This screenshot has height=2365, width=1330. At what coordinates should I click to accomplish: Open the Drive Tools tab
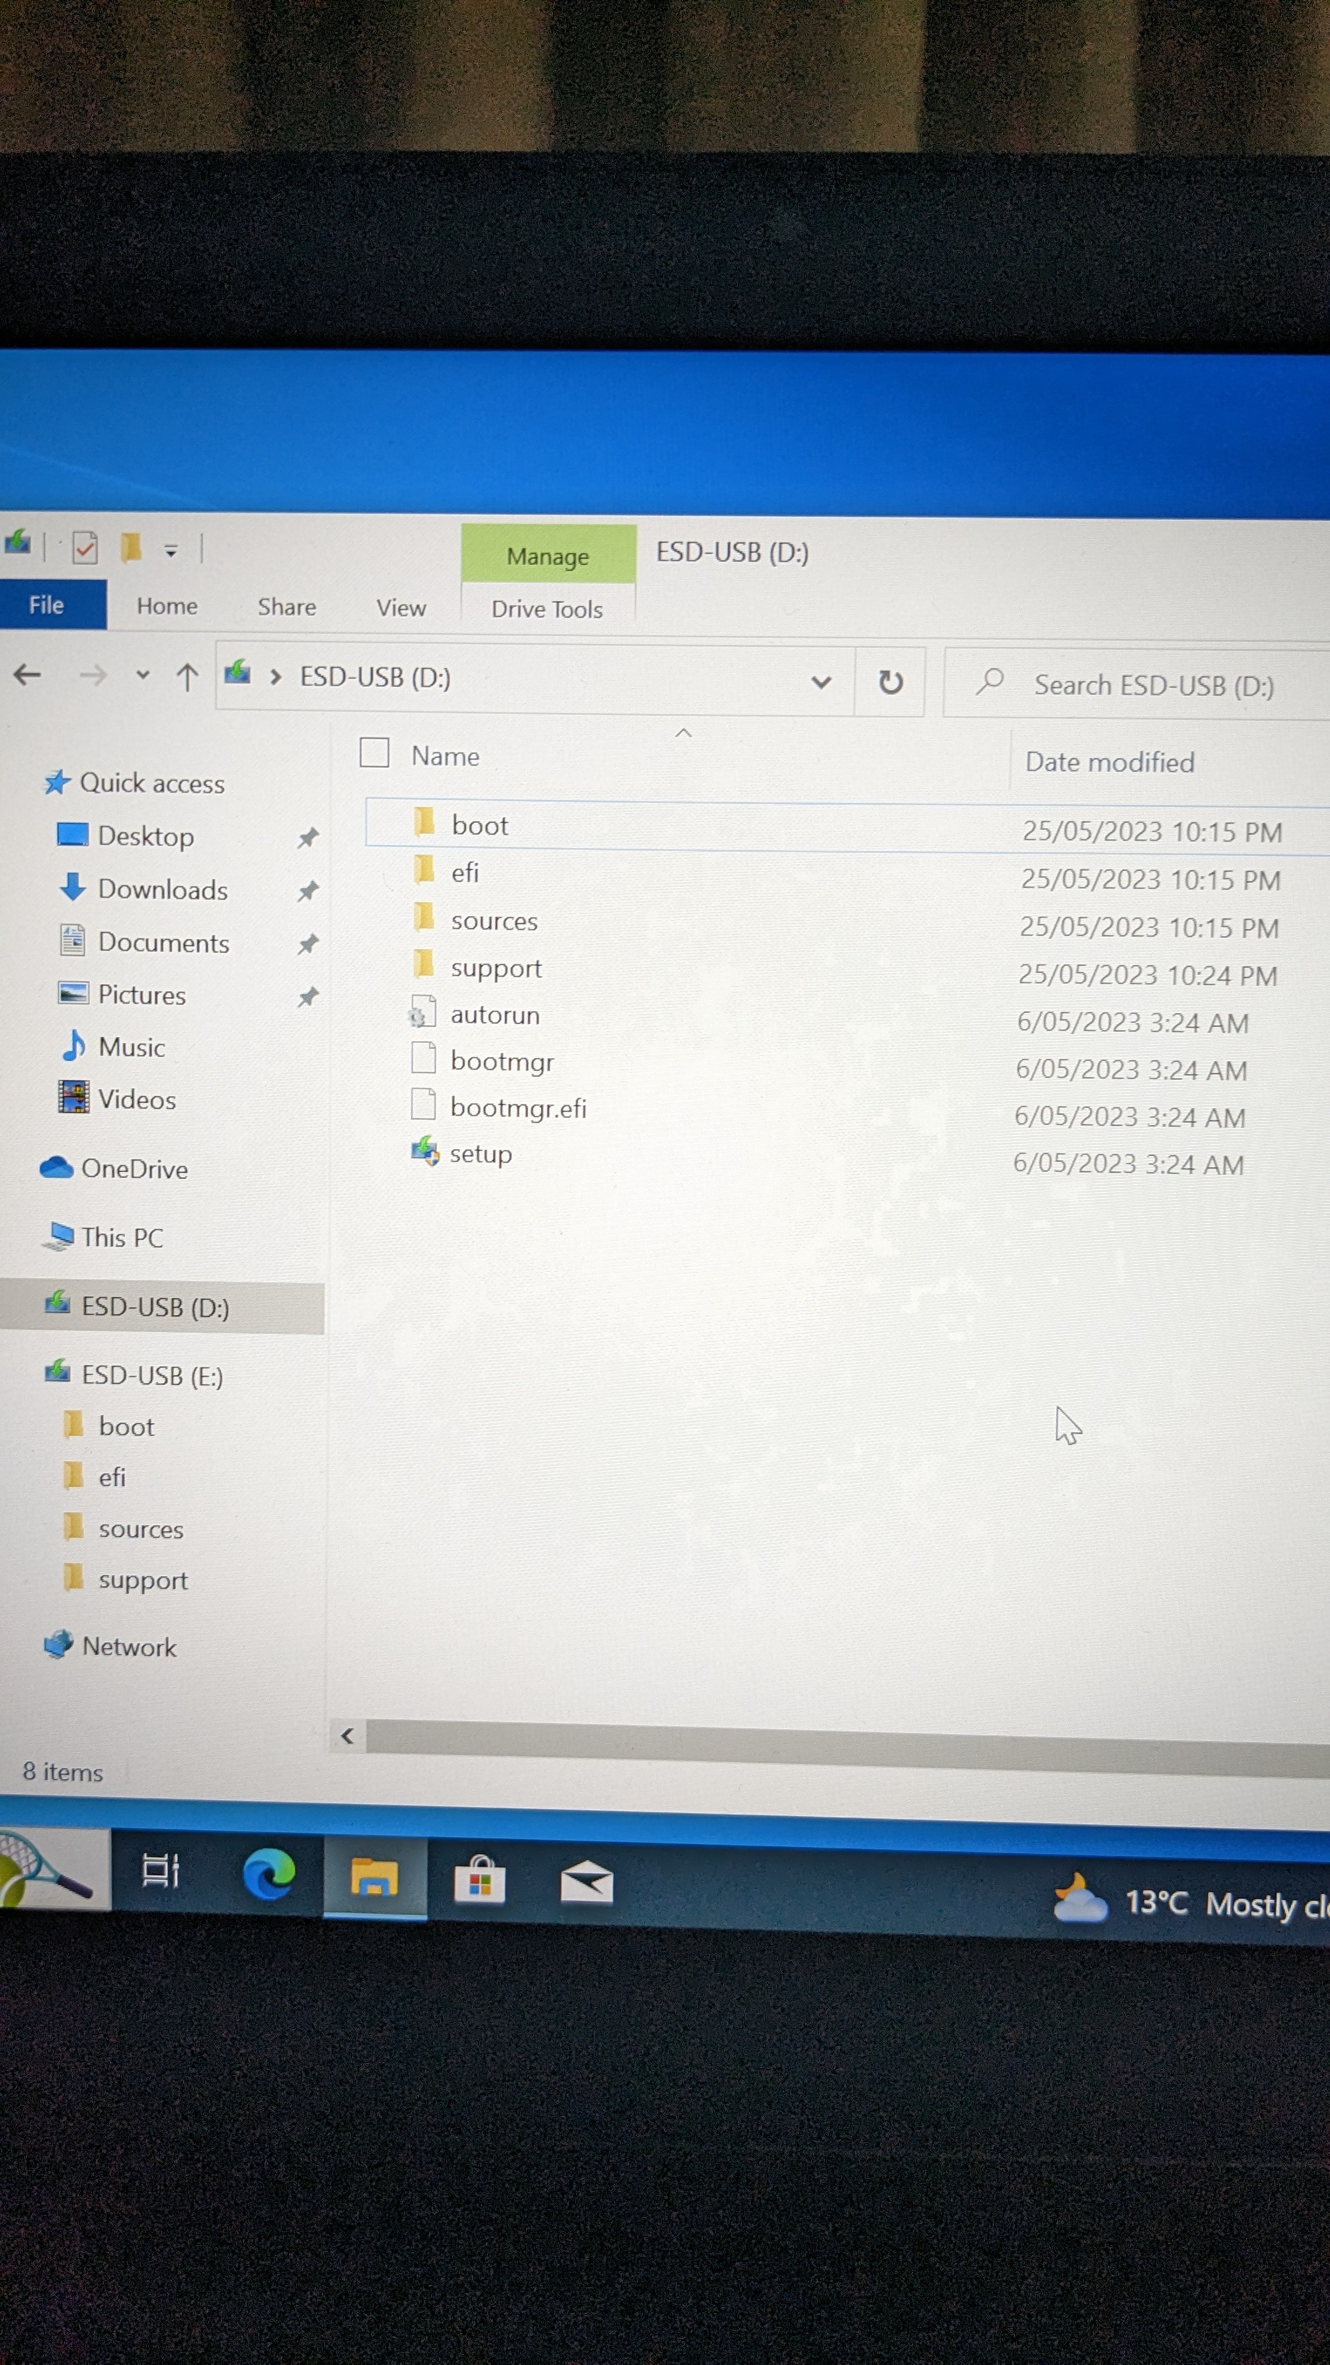(547, 609)
